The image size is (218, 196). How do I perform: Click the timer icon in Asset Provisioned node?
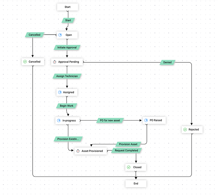(x=78, y=151)
